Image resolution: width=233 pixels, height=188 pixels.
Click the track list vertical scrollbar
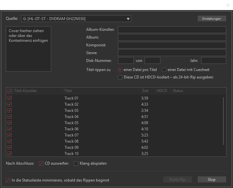[223, 121]
